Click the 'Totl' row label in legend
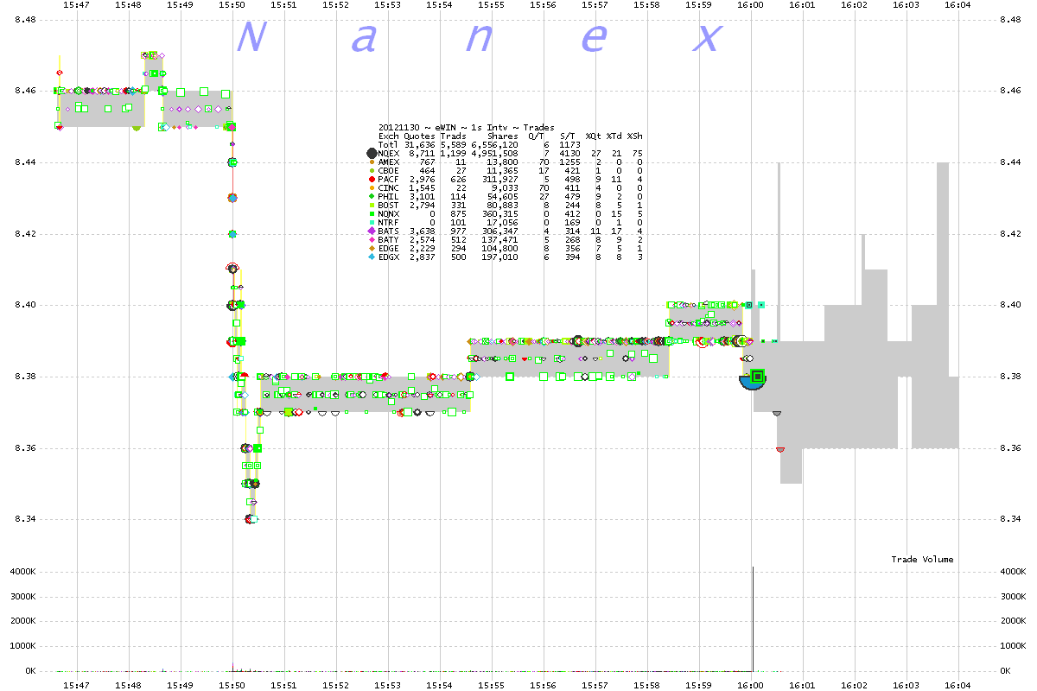Screen dimensions: 1037x691 (x=389, y=145)
